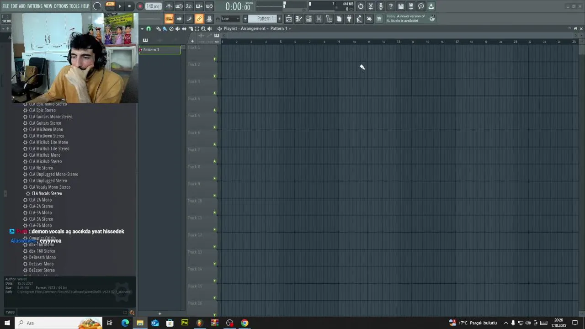The image size is (585, 329).
Task: Toggle wait for input before recording
Action: [179, 6]
